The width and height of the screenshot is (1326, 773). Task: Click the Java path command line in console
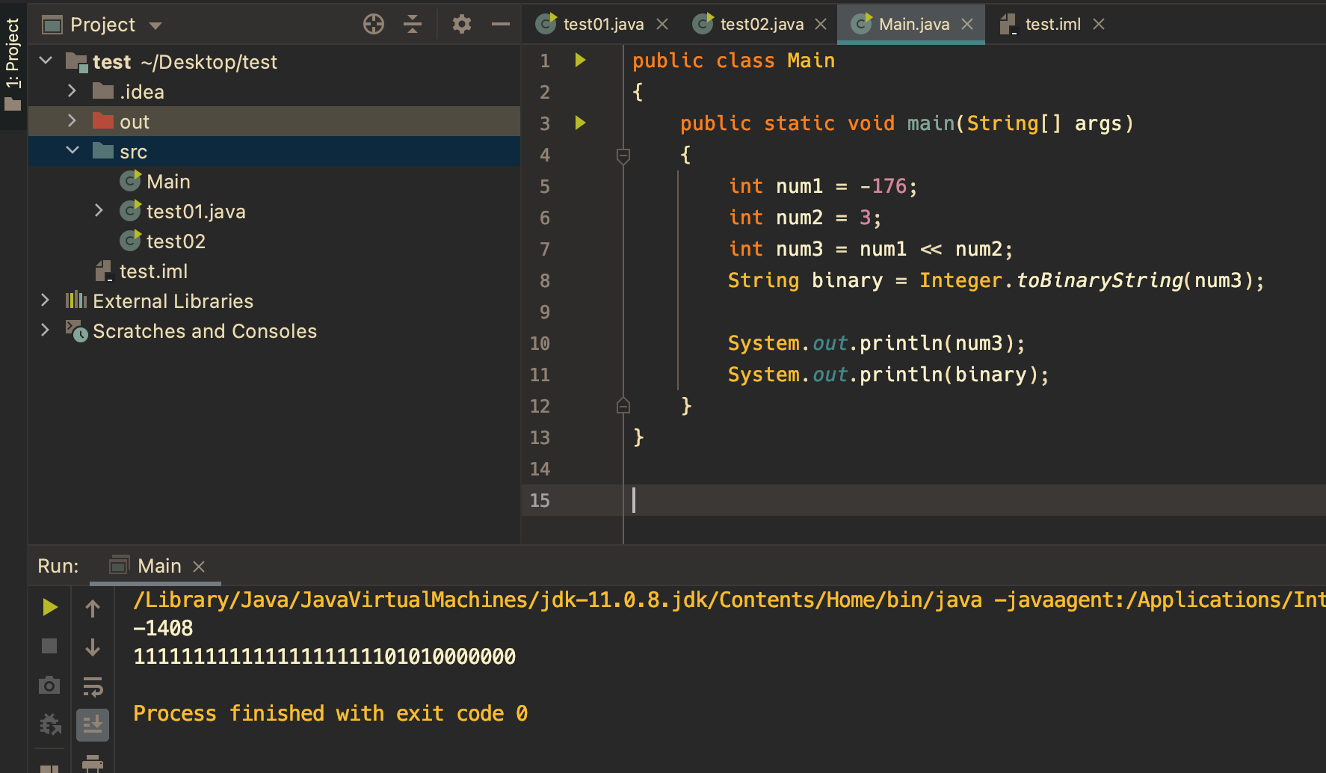point(729,600)
